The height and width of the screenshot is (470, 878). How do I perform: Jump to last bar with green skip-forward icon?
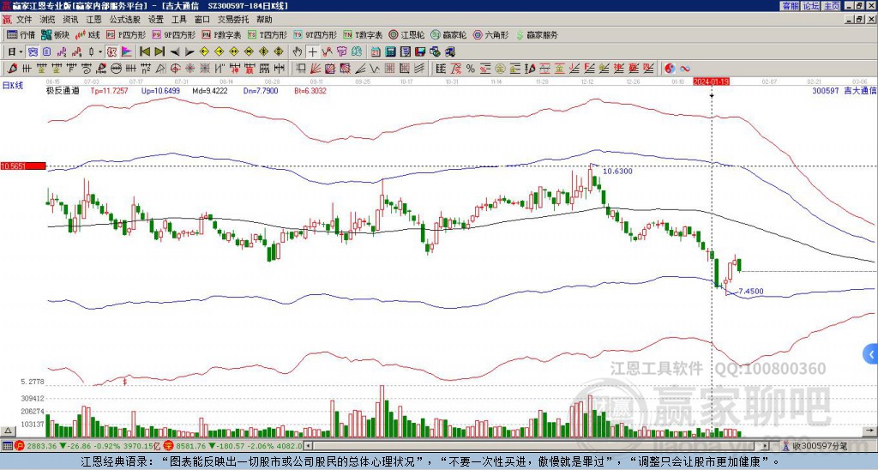[159, 52]
